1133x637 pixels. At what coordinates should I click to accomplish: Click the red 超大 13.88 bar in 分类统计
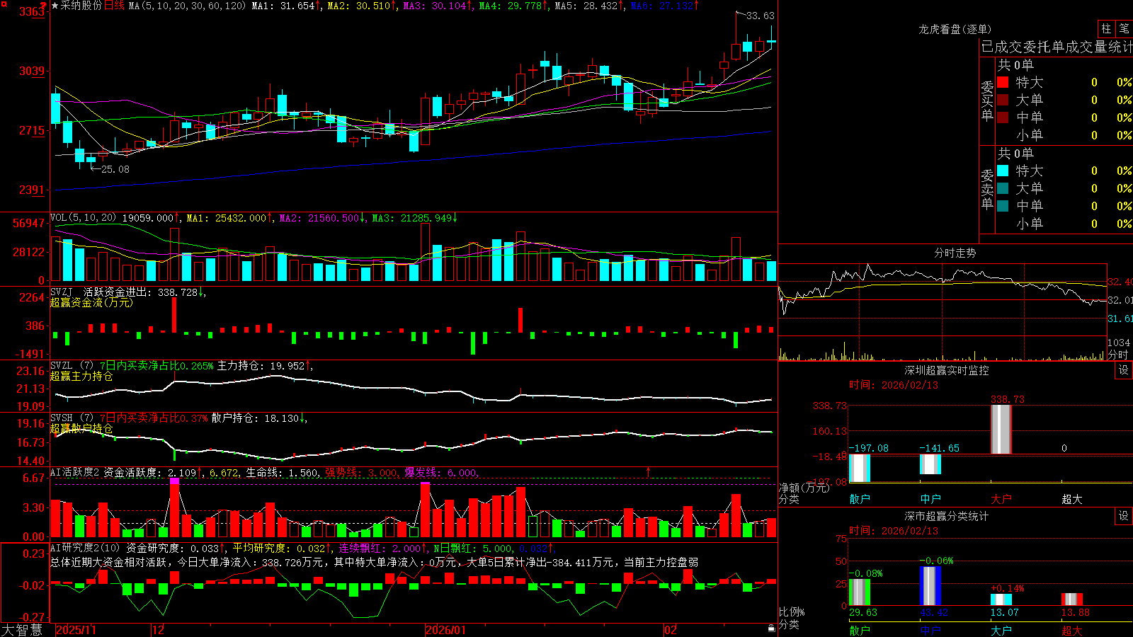(1072, 599)
